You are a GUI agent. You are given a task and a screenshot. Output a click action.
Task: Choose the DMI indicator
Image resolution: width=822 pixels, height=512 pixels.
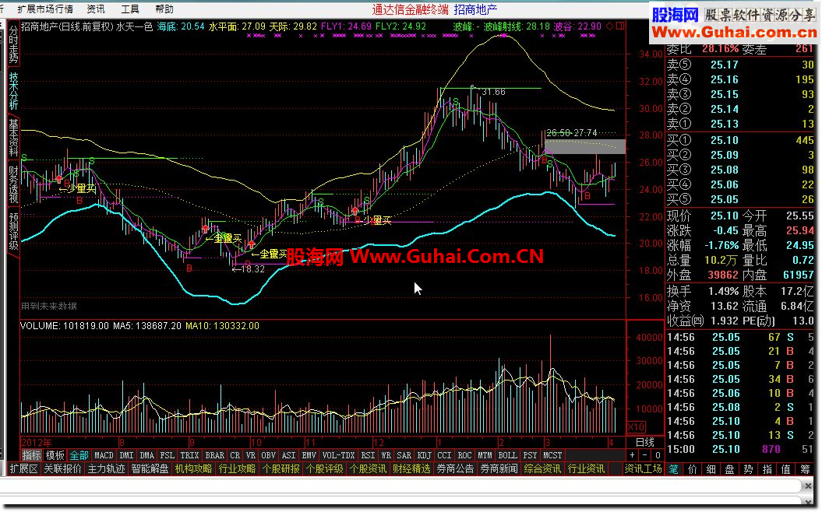(x=126, y=455)
